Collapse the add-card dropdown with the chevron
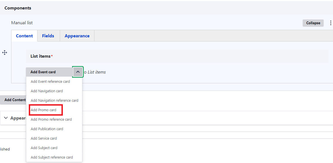The image size is (333, 163). click(x=78, y=72)
